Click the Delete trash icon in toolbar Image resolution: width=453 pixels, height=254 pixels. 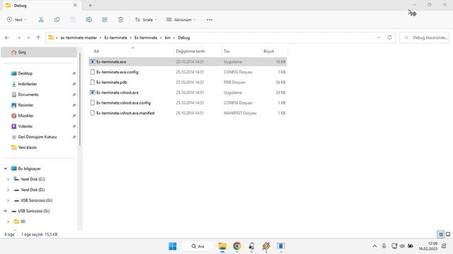point(120,20)
